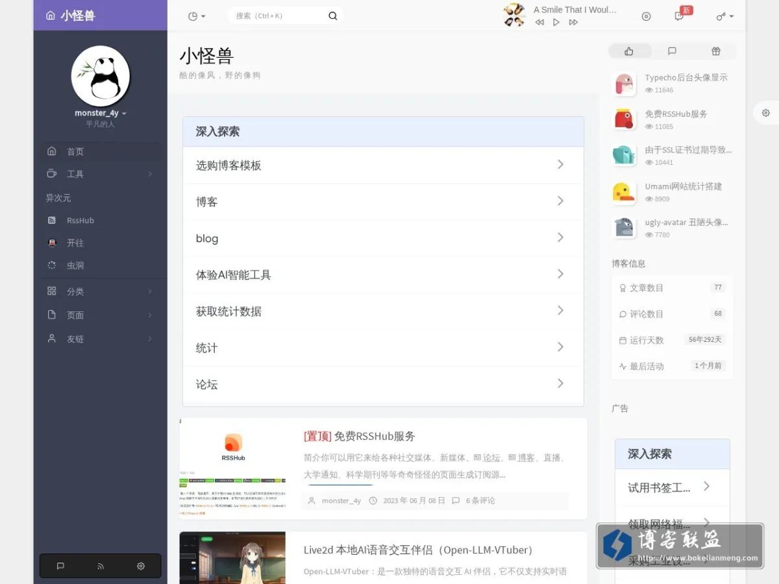
Task: Click the RssHub feed icon in sidebar
Action: click(x=52, y=221)
